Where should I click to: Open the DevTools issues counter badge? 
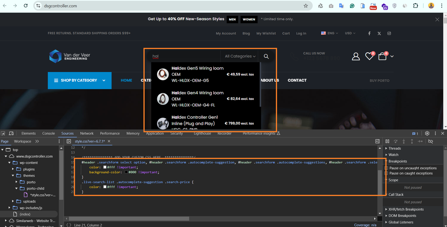[415, 133]
